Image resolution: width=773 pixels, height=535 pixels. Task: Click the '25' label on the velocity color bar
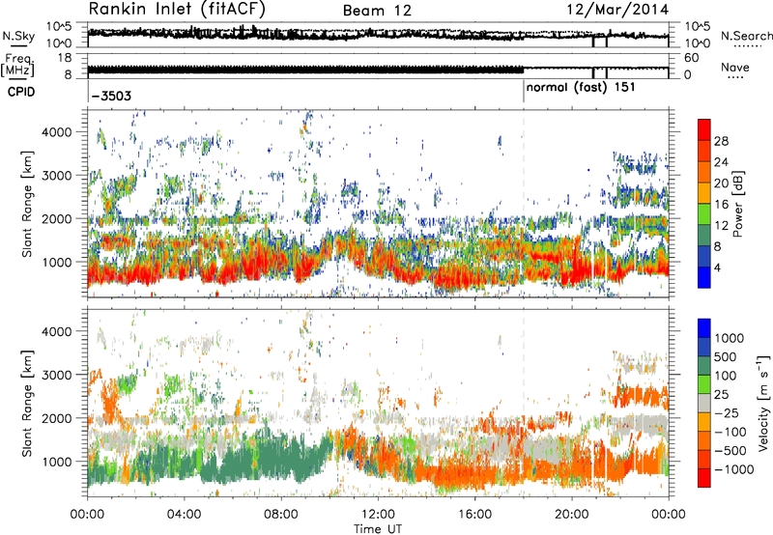click(722, 394)
